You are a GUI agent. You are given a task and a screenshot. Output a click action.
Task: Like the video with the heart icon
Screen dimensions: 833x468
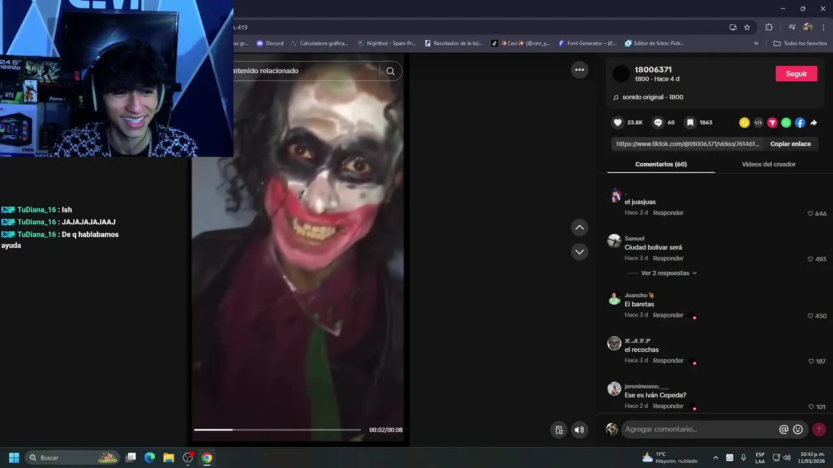[x=618, y=122]
